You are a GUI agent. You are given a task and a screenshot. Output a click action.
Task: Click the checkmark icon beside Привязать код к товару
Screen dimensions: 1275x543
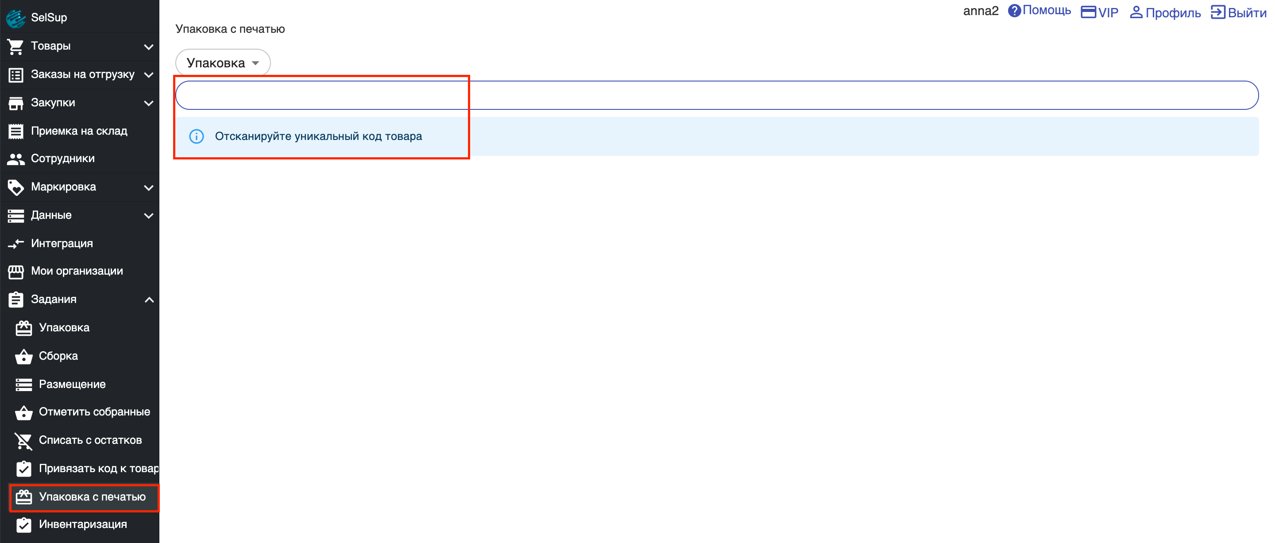click(24, 469)
